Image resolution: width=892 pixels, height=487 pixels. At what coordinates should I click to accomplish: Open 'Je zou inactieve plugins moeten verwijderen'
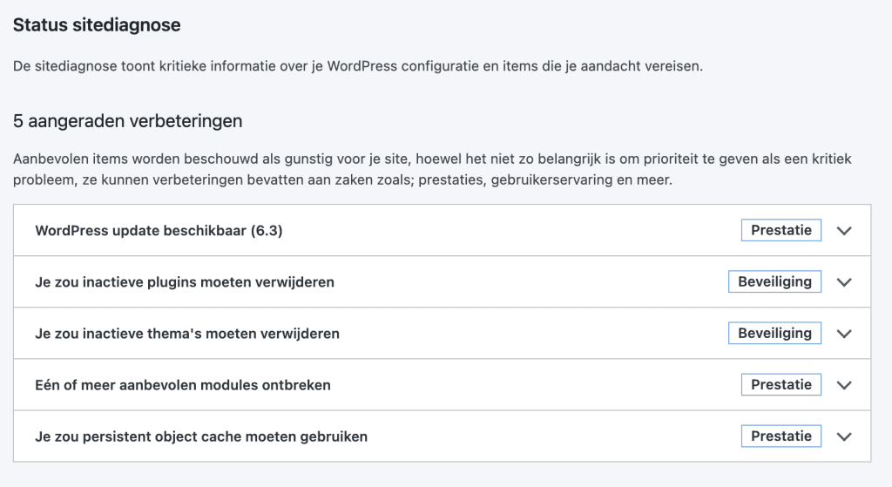point(185,282)
